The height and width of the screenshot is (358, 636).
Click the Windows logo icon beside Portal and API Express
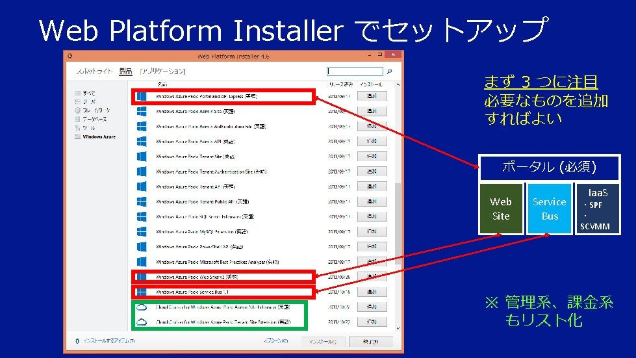(x=142, y=97)
